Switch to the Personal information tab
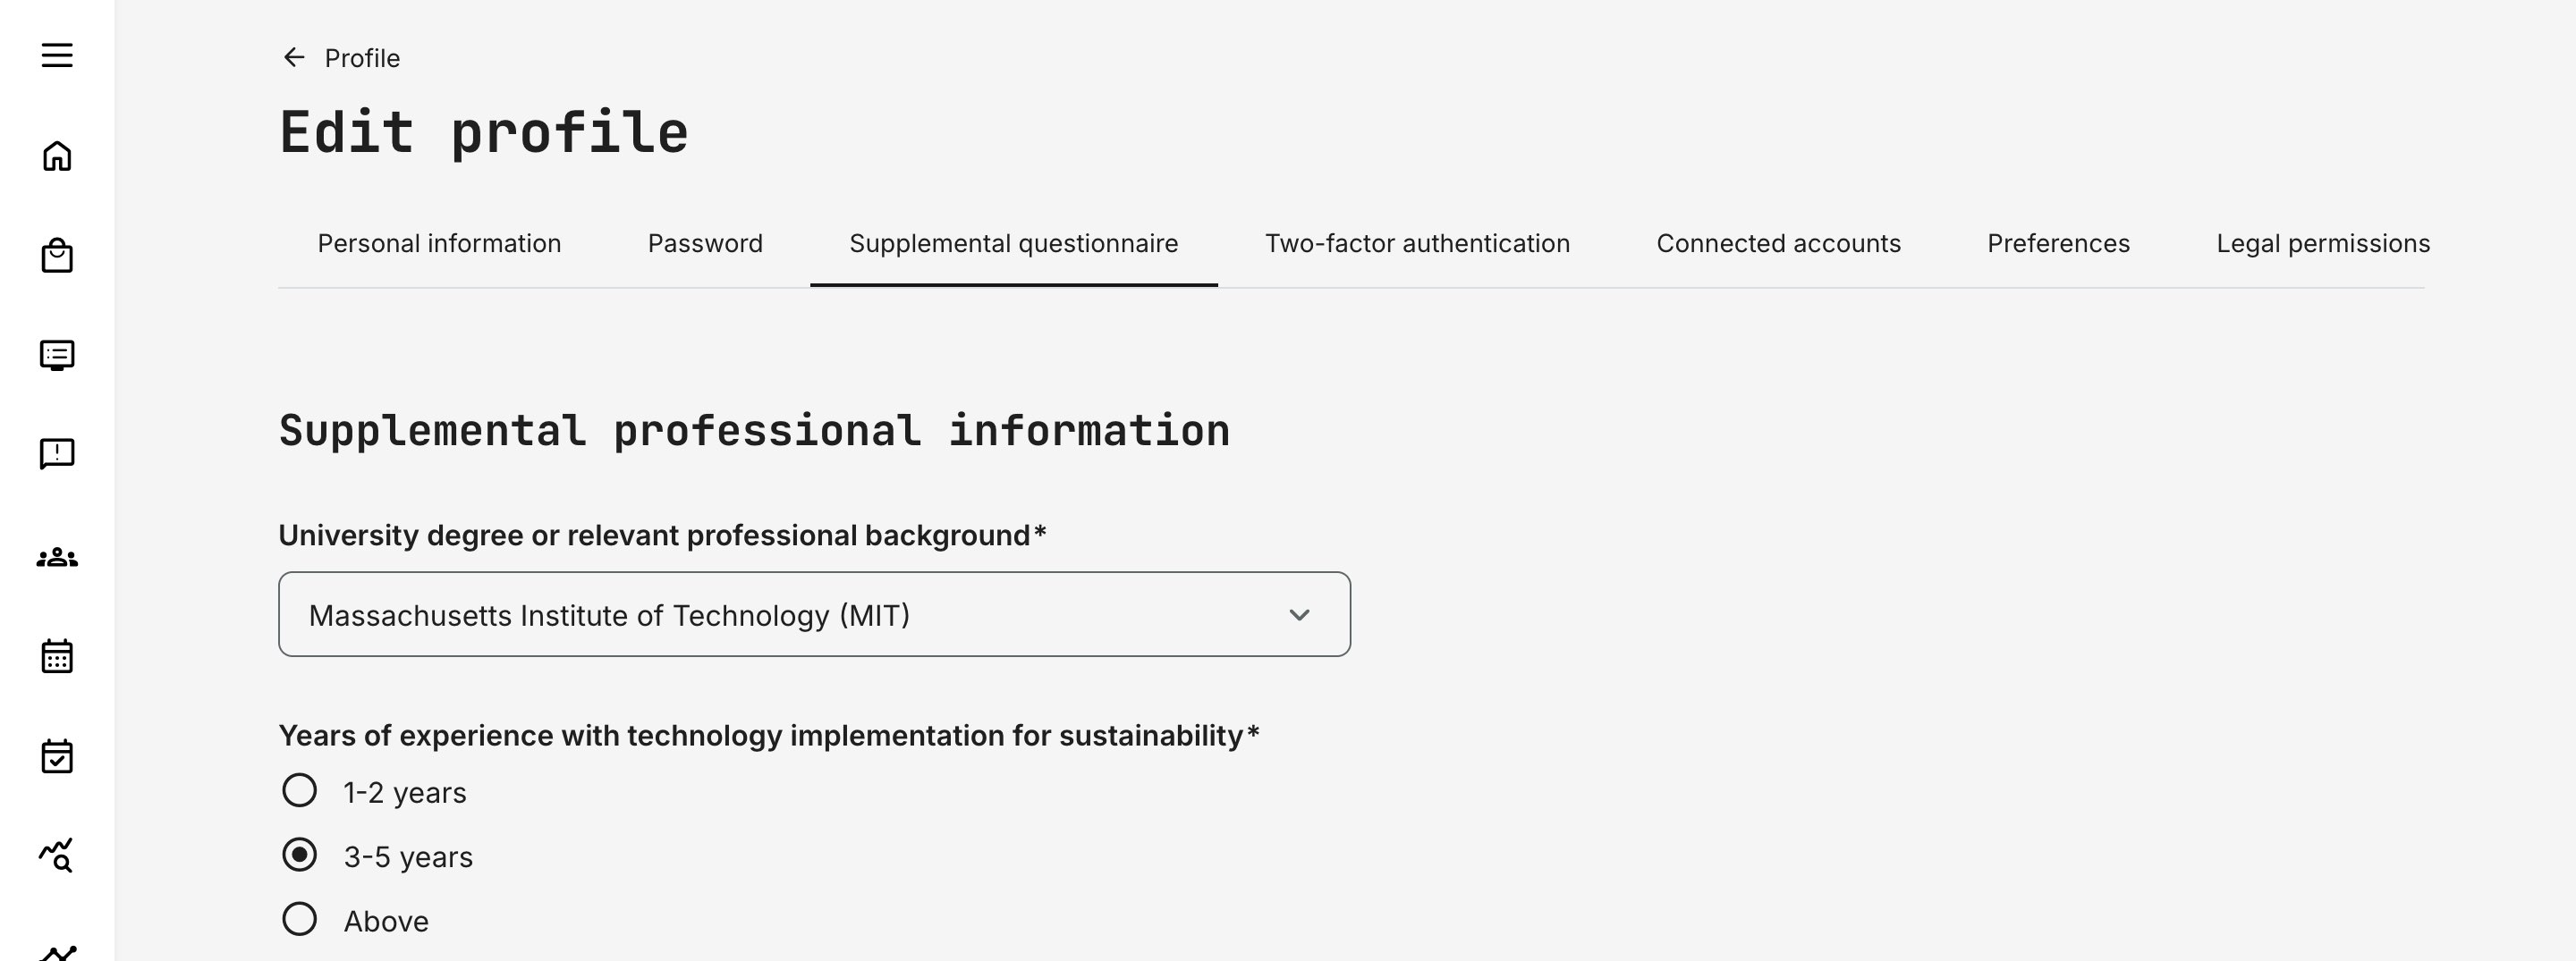The height and width of the screenshot is (961, 2576). [438, 243]
